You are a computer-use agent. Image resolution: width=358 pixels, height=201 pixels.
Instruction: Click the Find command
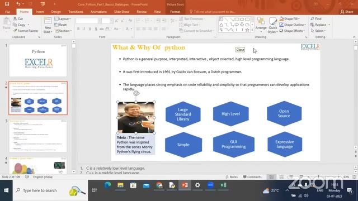[x=316, y=18]
